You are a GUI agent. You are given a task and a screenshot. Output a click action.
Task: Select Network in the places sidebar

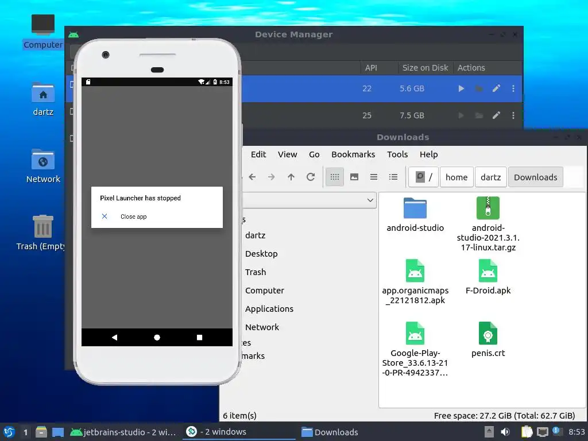[x=262, y=327]
